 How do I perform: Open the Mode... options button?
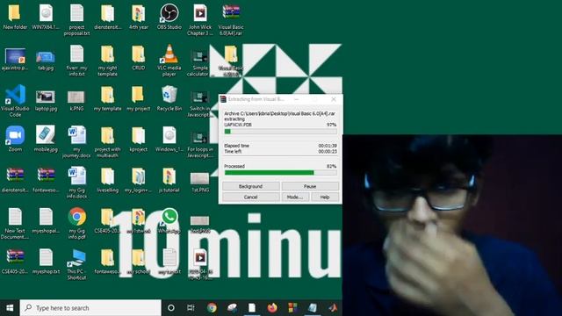(295, 197)
